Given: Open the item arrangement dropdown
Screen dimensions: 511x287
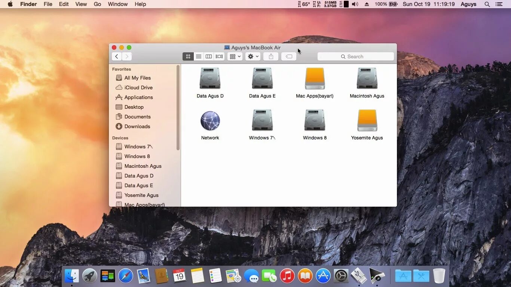Looking at the screenshot, I should (x=235, y=56).
